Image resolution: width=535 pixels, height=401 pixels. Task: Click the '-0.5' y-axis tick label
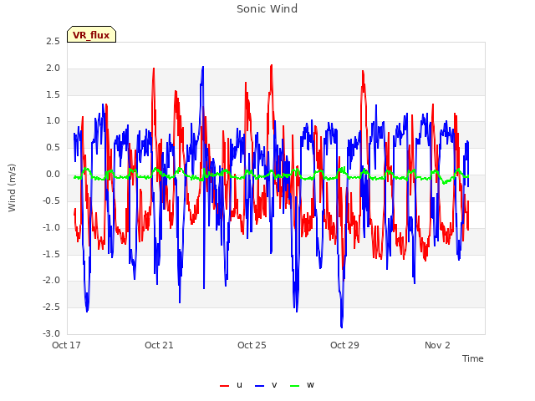pyautogui.click(x=51, y=200)
